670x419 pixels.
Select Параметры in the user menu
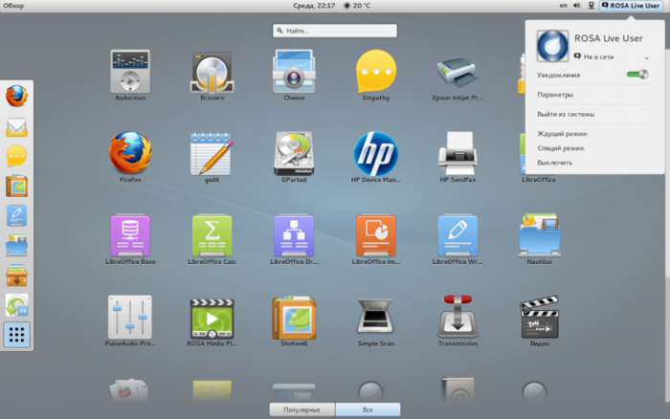pos(554,95)
